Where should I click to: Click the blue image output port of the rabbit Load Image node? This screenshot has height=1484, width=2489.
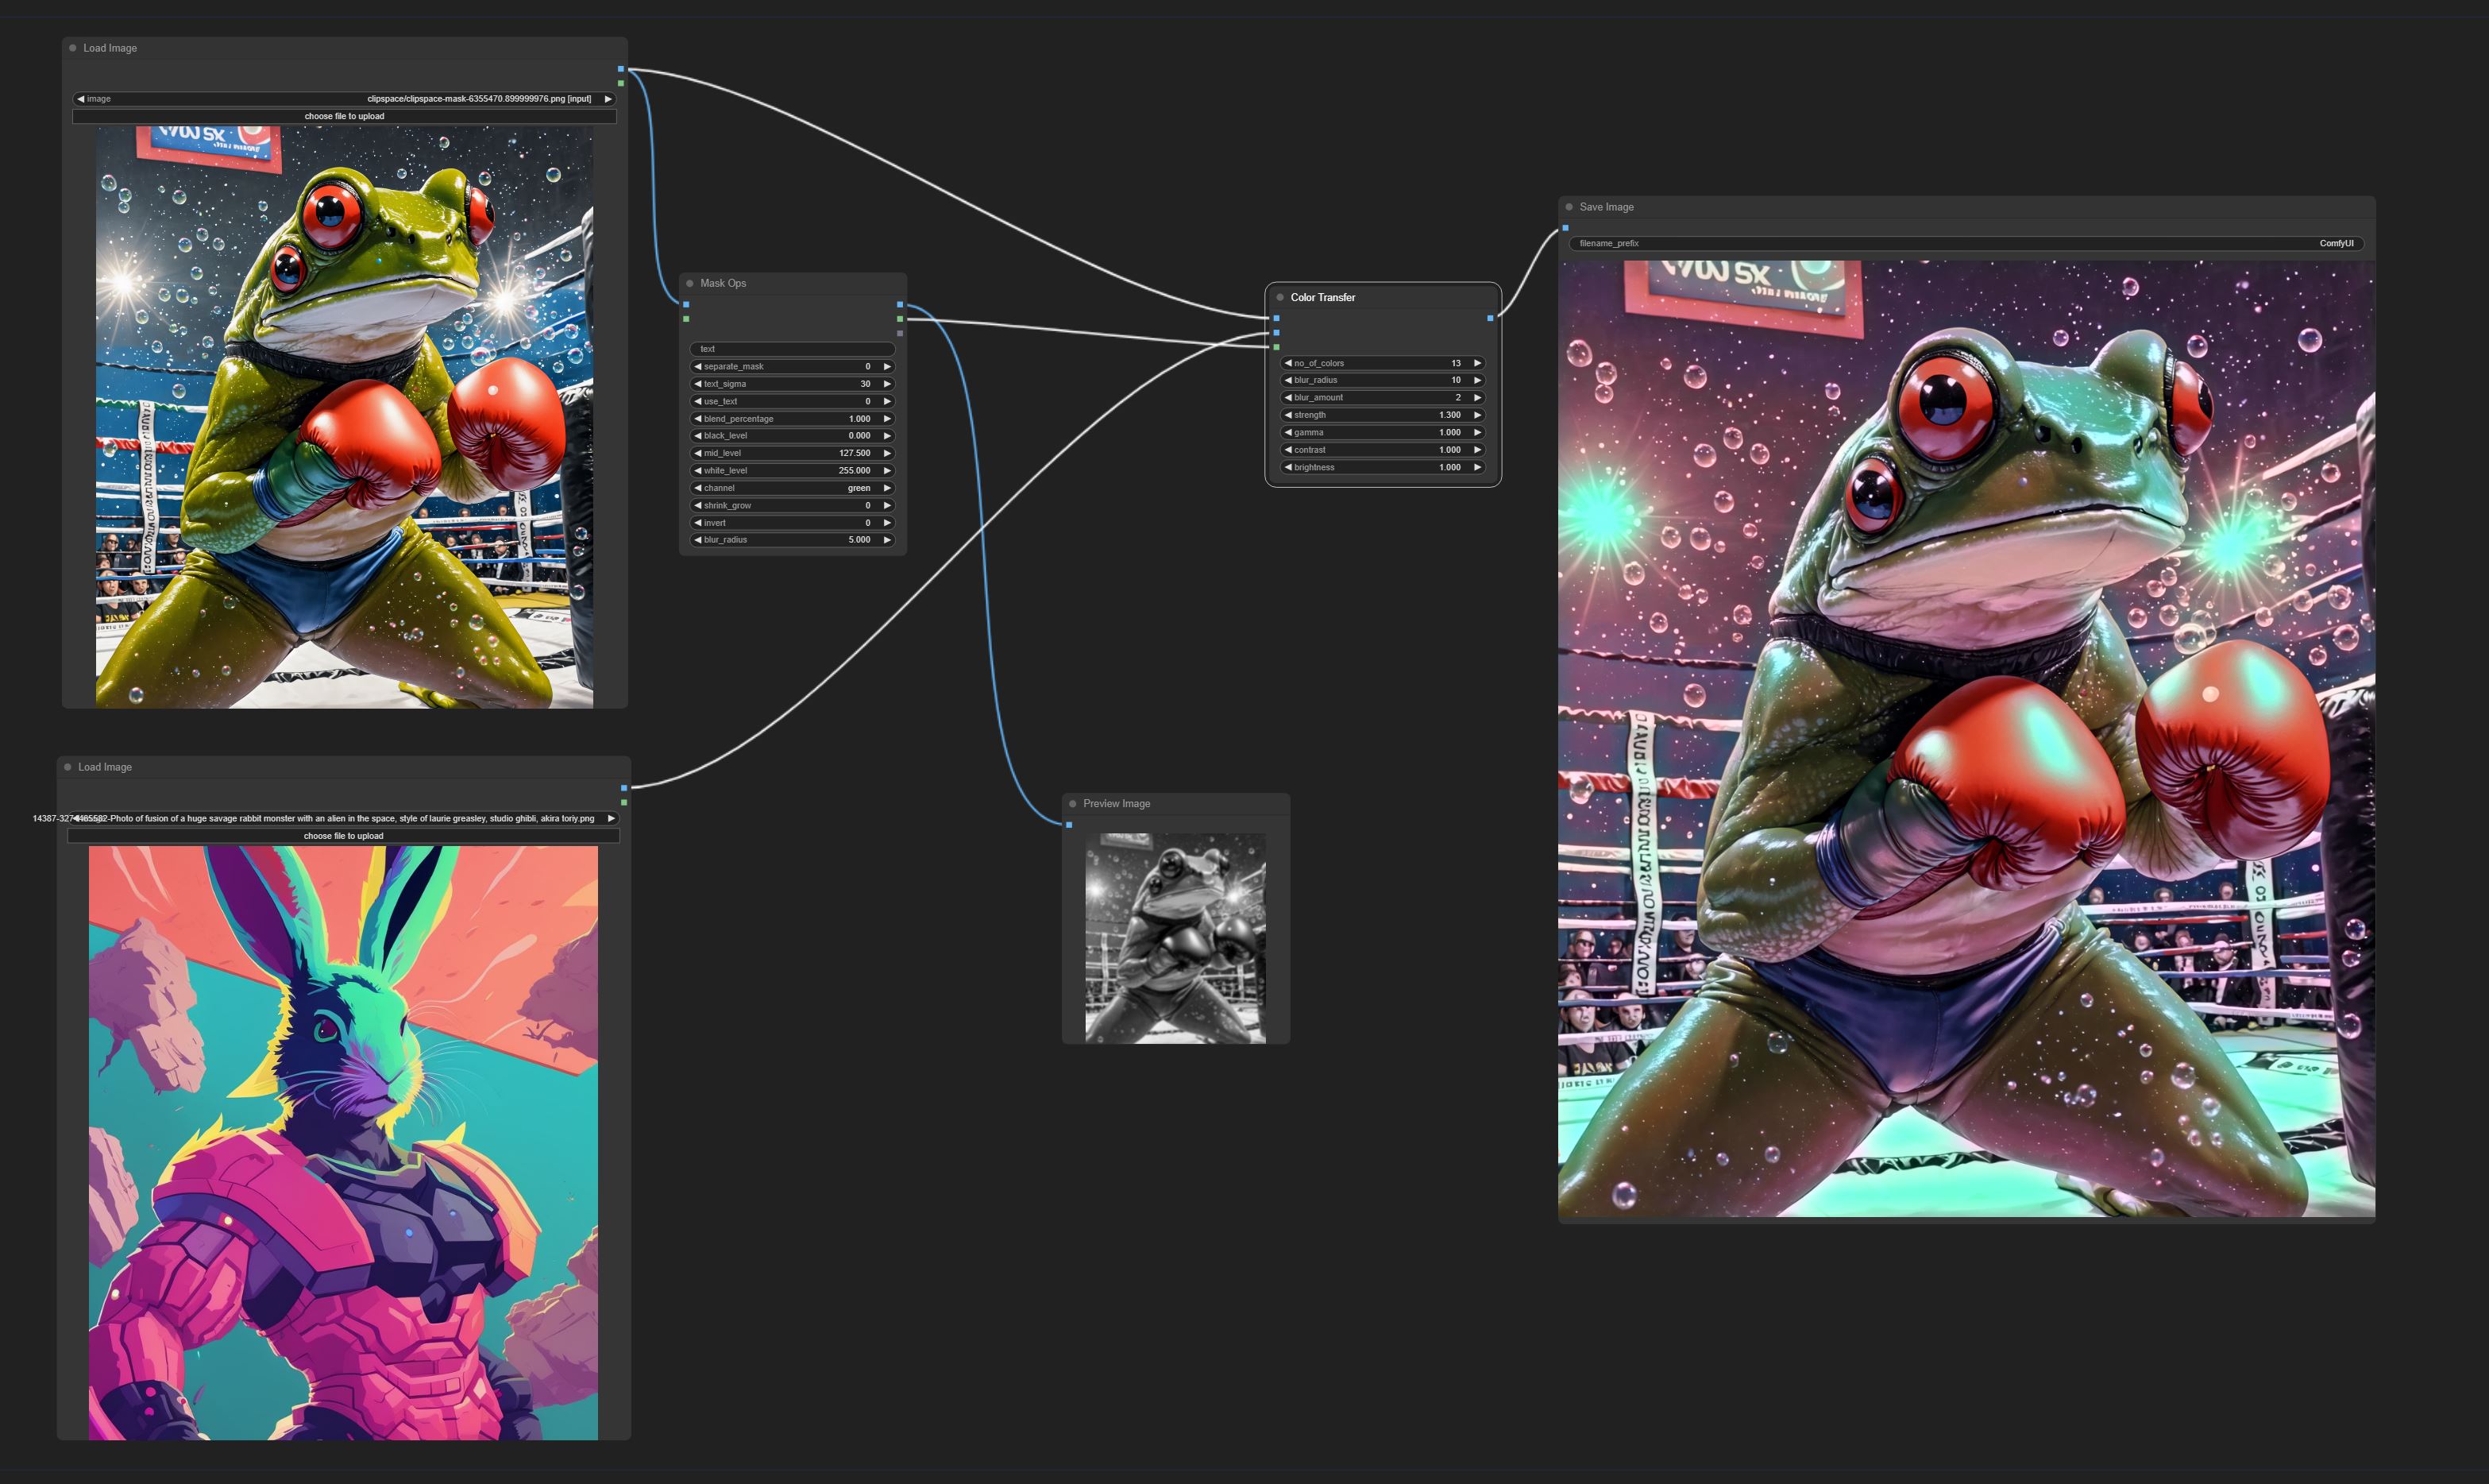(x=623, y=788)
